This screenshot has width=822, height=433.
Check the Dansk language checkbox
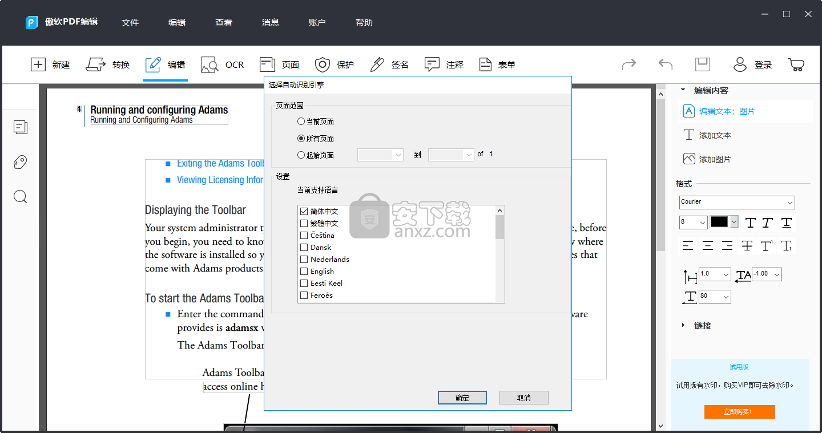coord(304,247)
